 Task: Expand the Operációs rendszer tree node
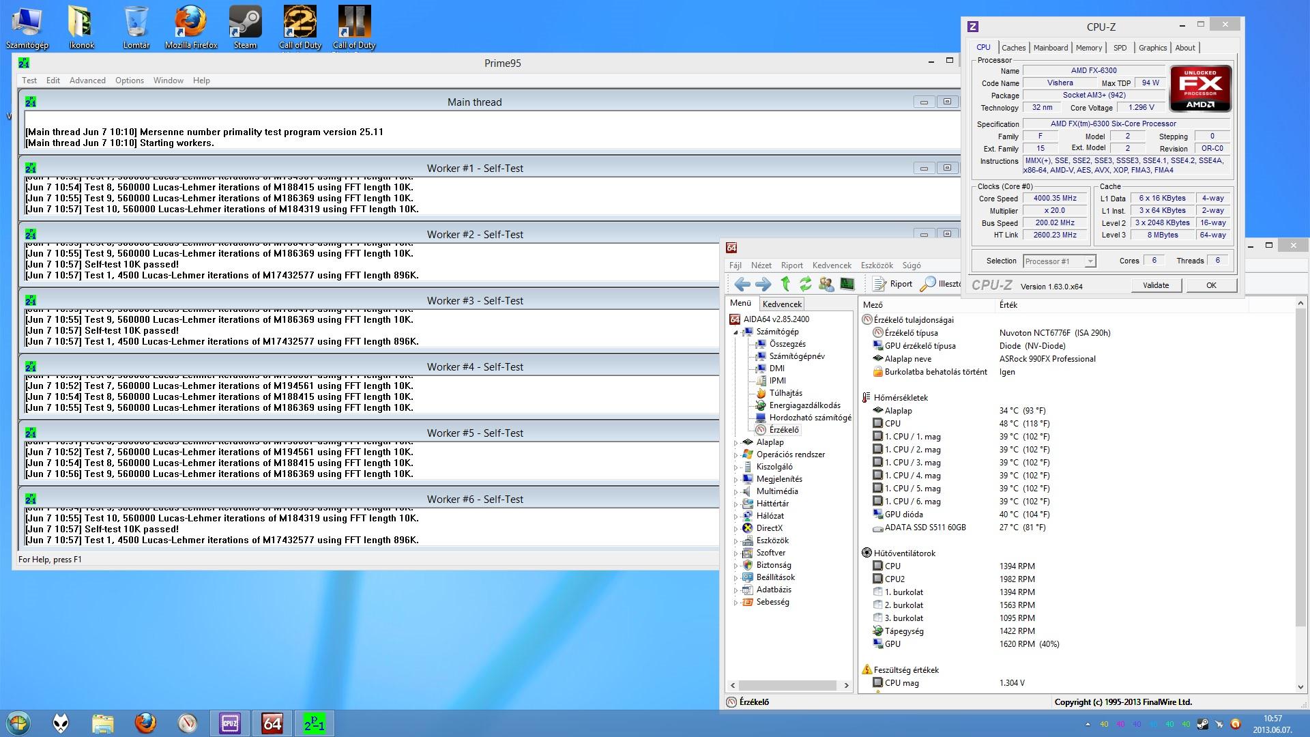coord(736,455)
